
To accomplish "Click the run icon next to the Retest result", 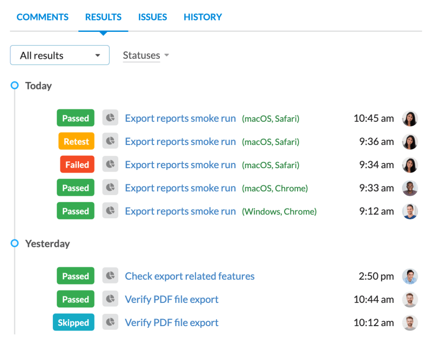I will coord(110,141).
